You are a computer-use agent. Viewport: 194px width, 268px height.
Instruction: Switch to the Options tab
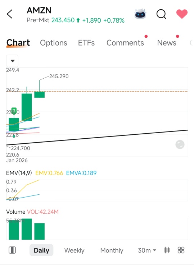tap(54, 43)
